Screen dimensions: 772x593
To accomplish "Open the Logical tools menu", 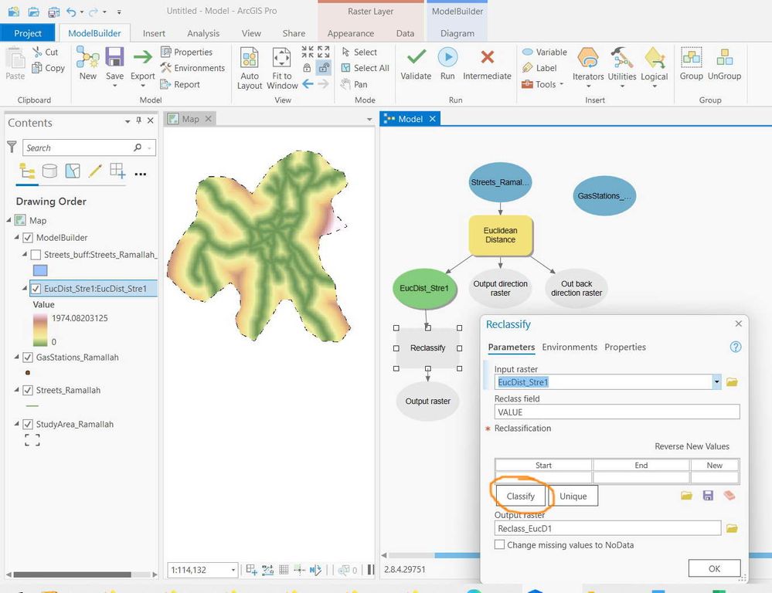I will click(655, 67).
